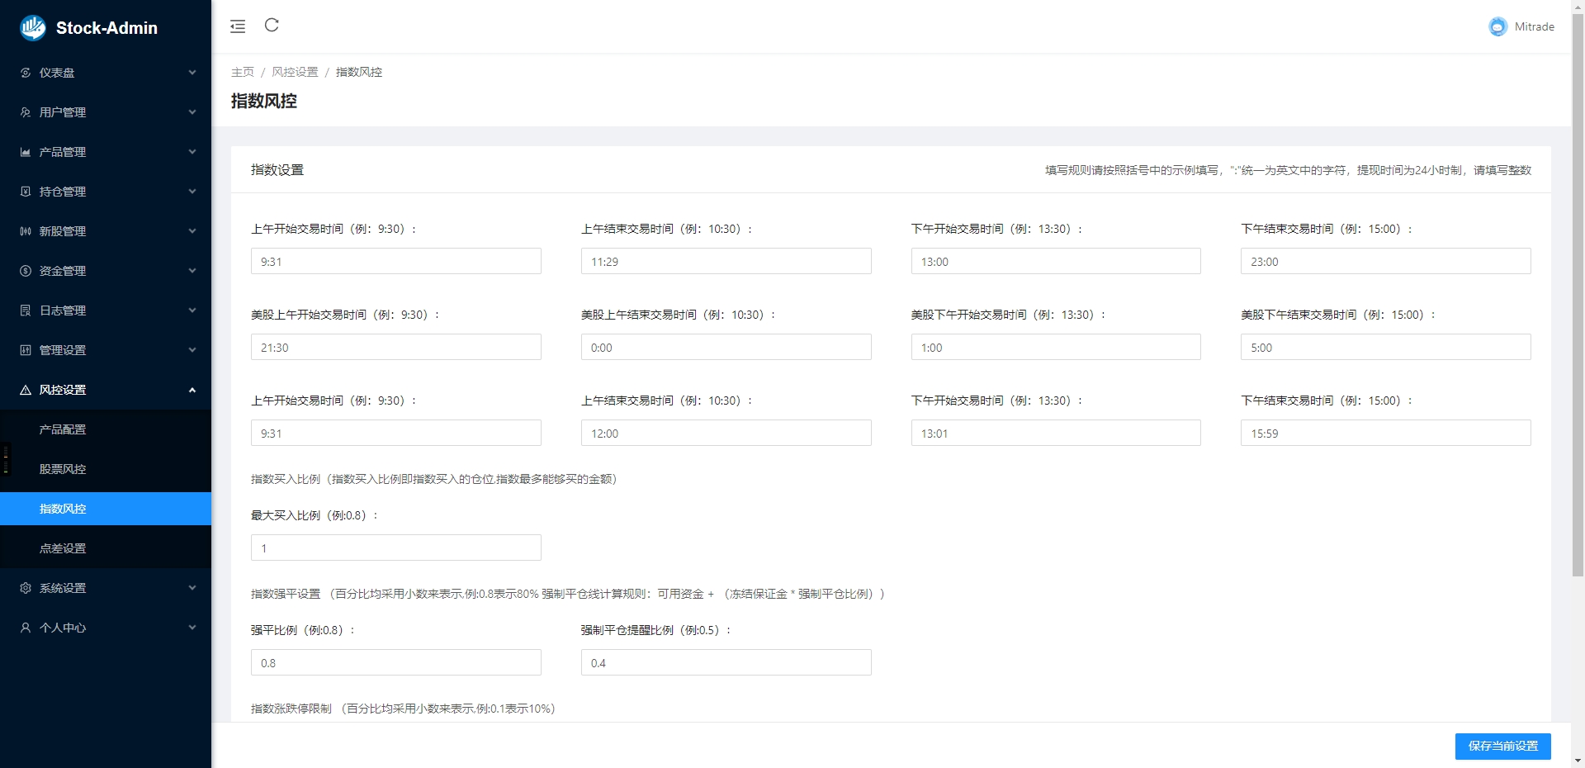Click the 指数风控 page title
This screenshot has width=1585, height=768.
pos(264,101)
